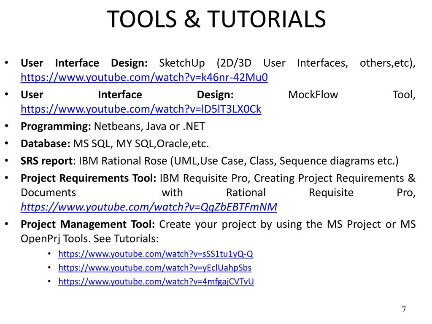432x324 pixels.
Task: Open the tutorial link 4mfgajCVTvU
Action: tap(156, 281)
